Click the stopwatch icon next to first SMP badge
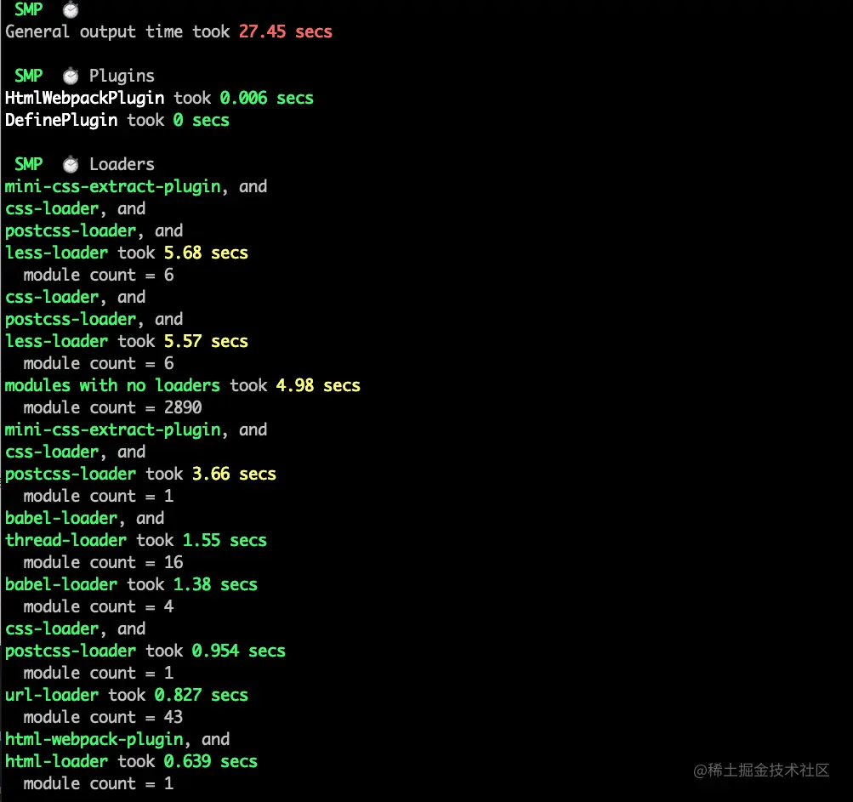Viewport: 853px width, 802px height. point(69,9)
